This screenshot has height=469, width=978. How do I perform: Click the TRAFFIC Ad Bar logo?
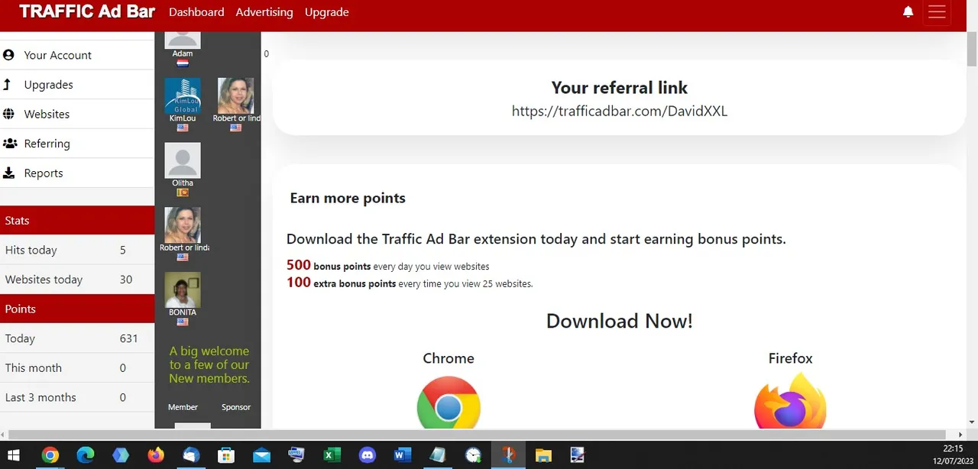click(87, 11)
